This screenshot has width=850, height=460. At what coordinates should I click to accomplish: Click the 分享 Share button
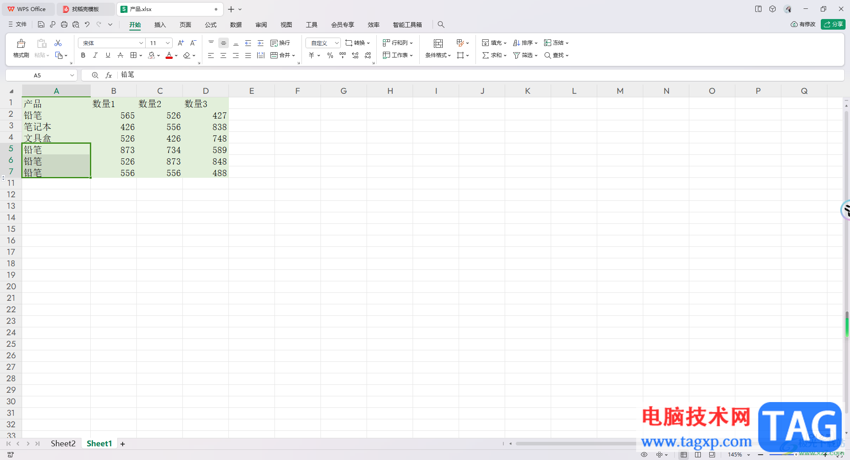coord(833,24)
